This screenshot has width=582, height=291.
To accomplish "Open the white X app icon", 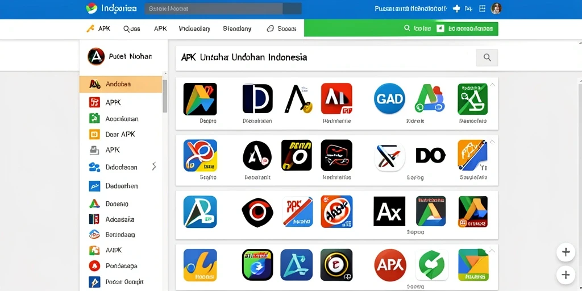I will pyautogui.click(x=389, y=157).
